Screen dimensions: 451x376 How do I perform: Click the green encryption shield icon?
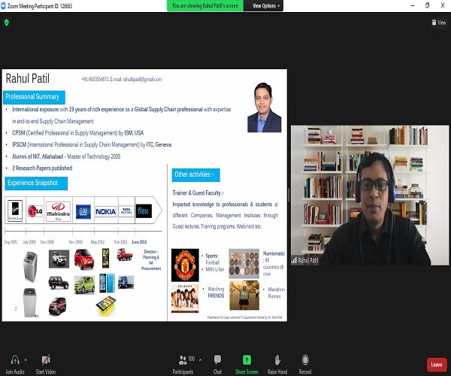[7, 23]
